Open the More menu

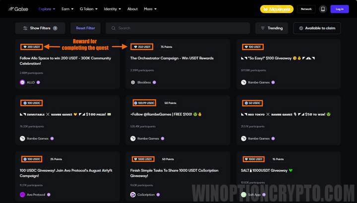click(x=150, y=9)
